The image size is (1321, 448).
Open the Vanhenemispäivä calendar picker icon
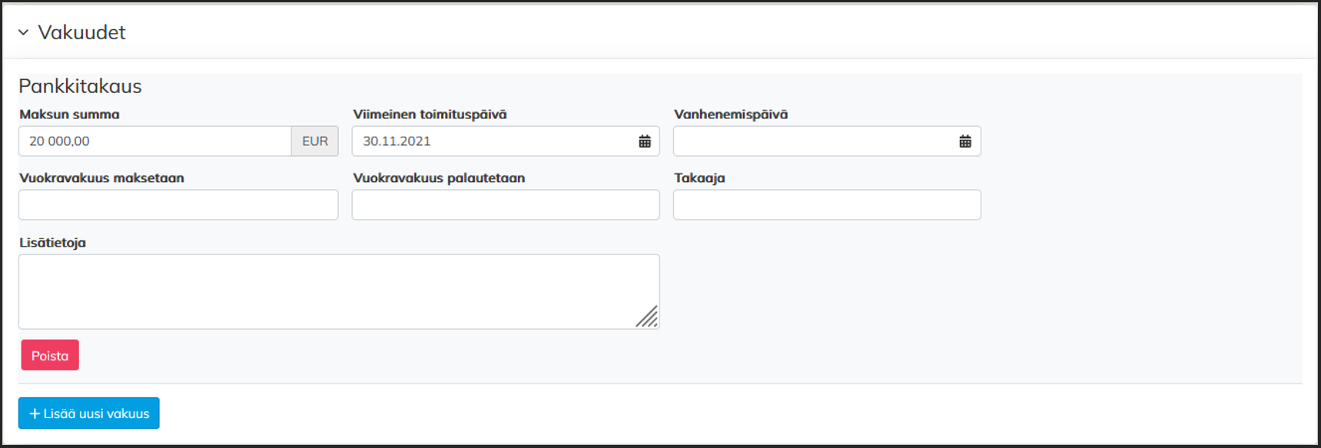pyautogui.click(x=965, y=141)
